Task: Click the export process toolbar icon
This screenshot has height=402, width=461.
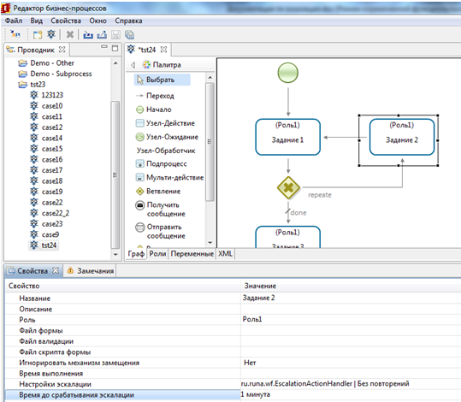Action: 102,35
